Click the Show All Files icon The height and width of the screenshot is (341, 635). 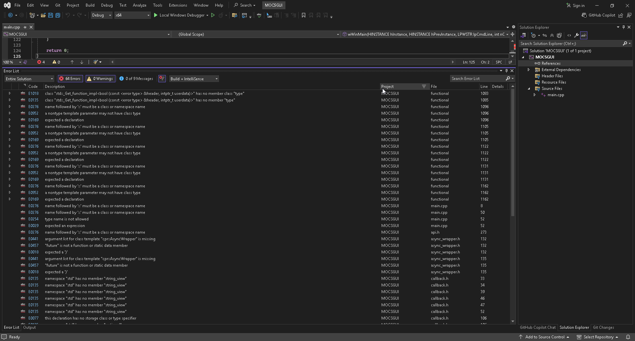point(559,35)
